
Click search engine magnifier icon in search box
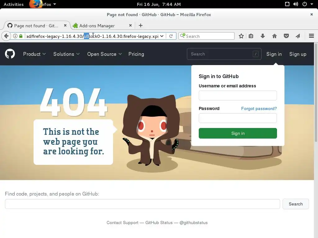(183, 36)
